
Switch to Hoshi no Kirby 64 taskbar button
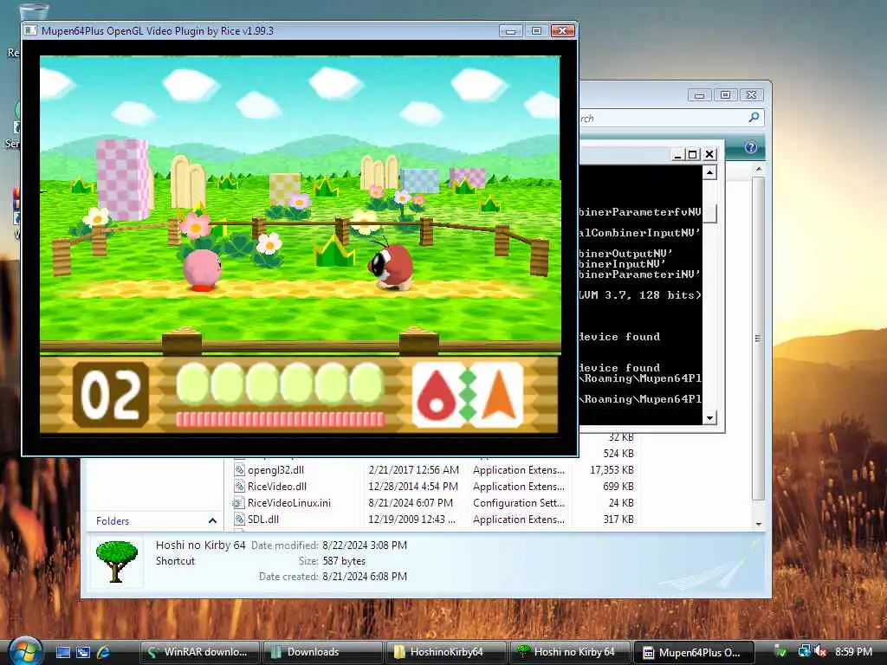tap(570, 652)
